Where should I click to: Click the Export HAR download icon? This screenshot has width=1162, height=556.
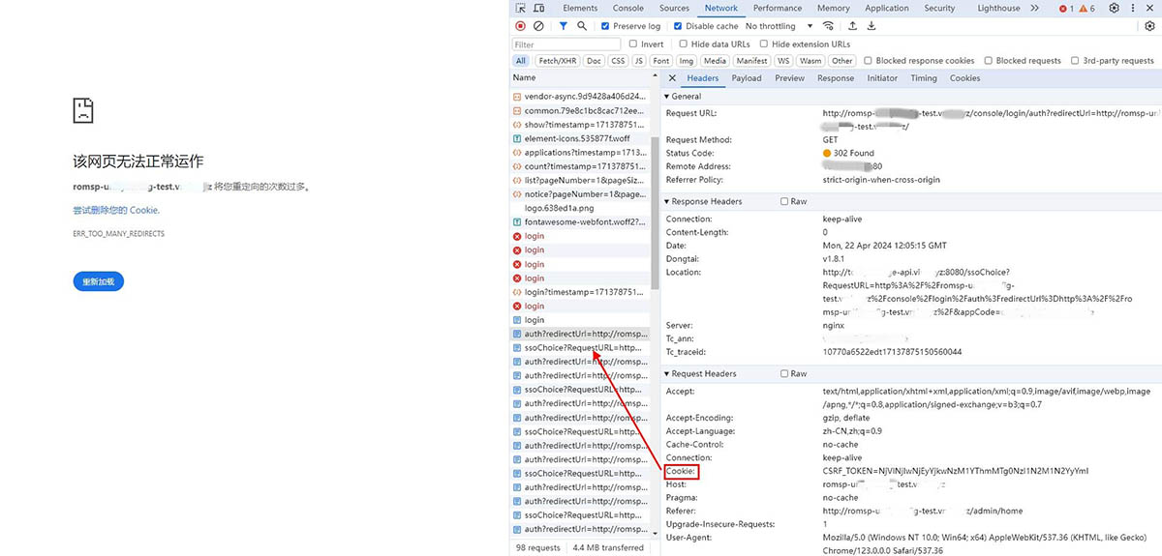(872, 26)
